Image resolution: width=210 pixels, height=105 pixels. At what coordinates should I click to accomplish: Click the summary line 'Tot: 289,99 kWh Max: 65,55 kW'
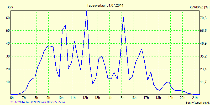(45, 102)
